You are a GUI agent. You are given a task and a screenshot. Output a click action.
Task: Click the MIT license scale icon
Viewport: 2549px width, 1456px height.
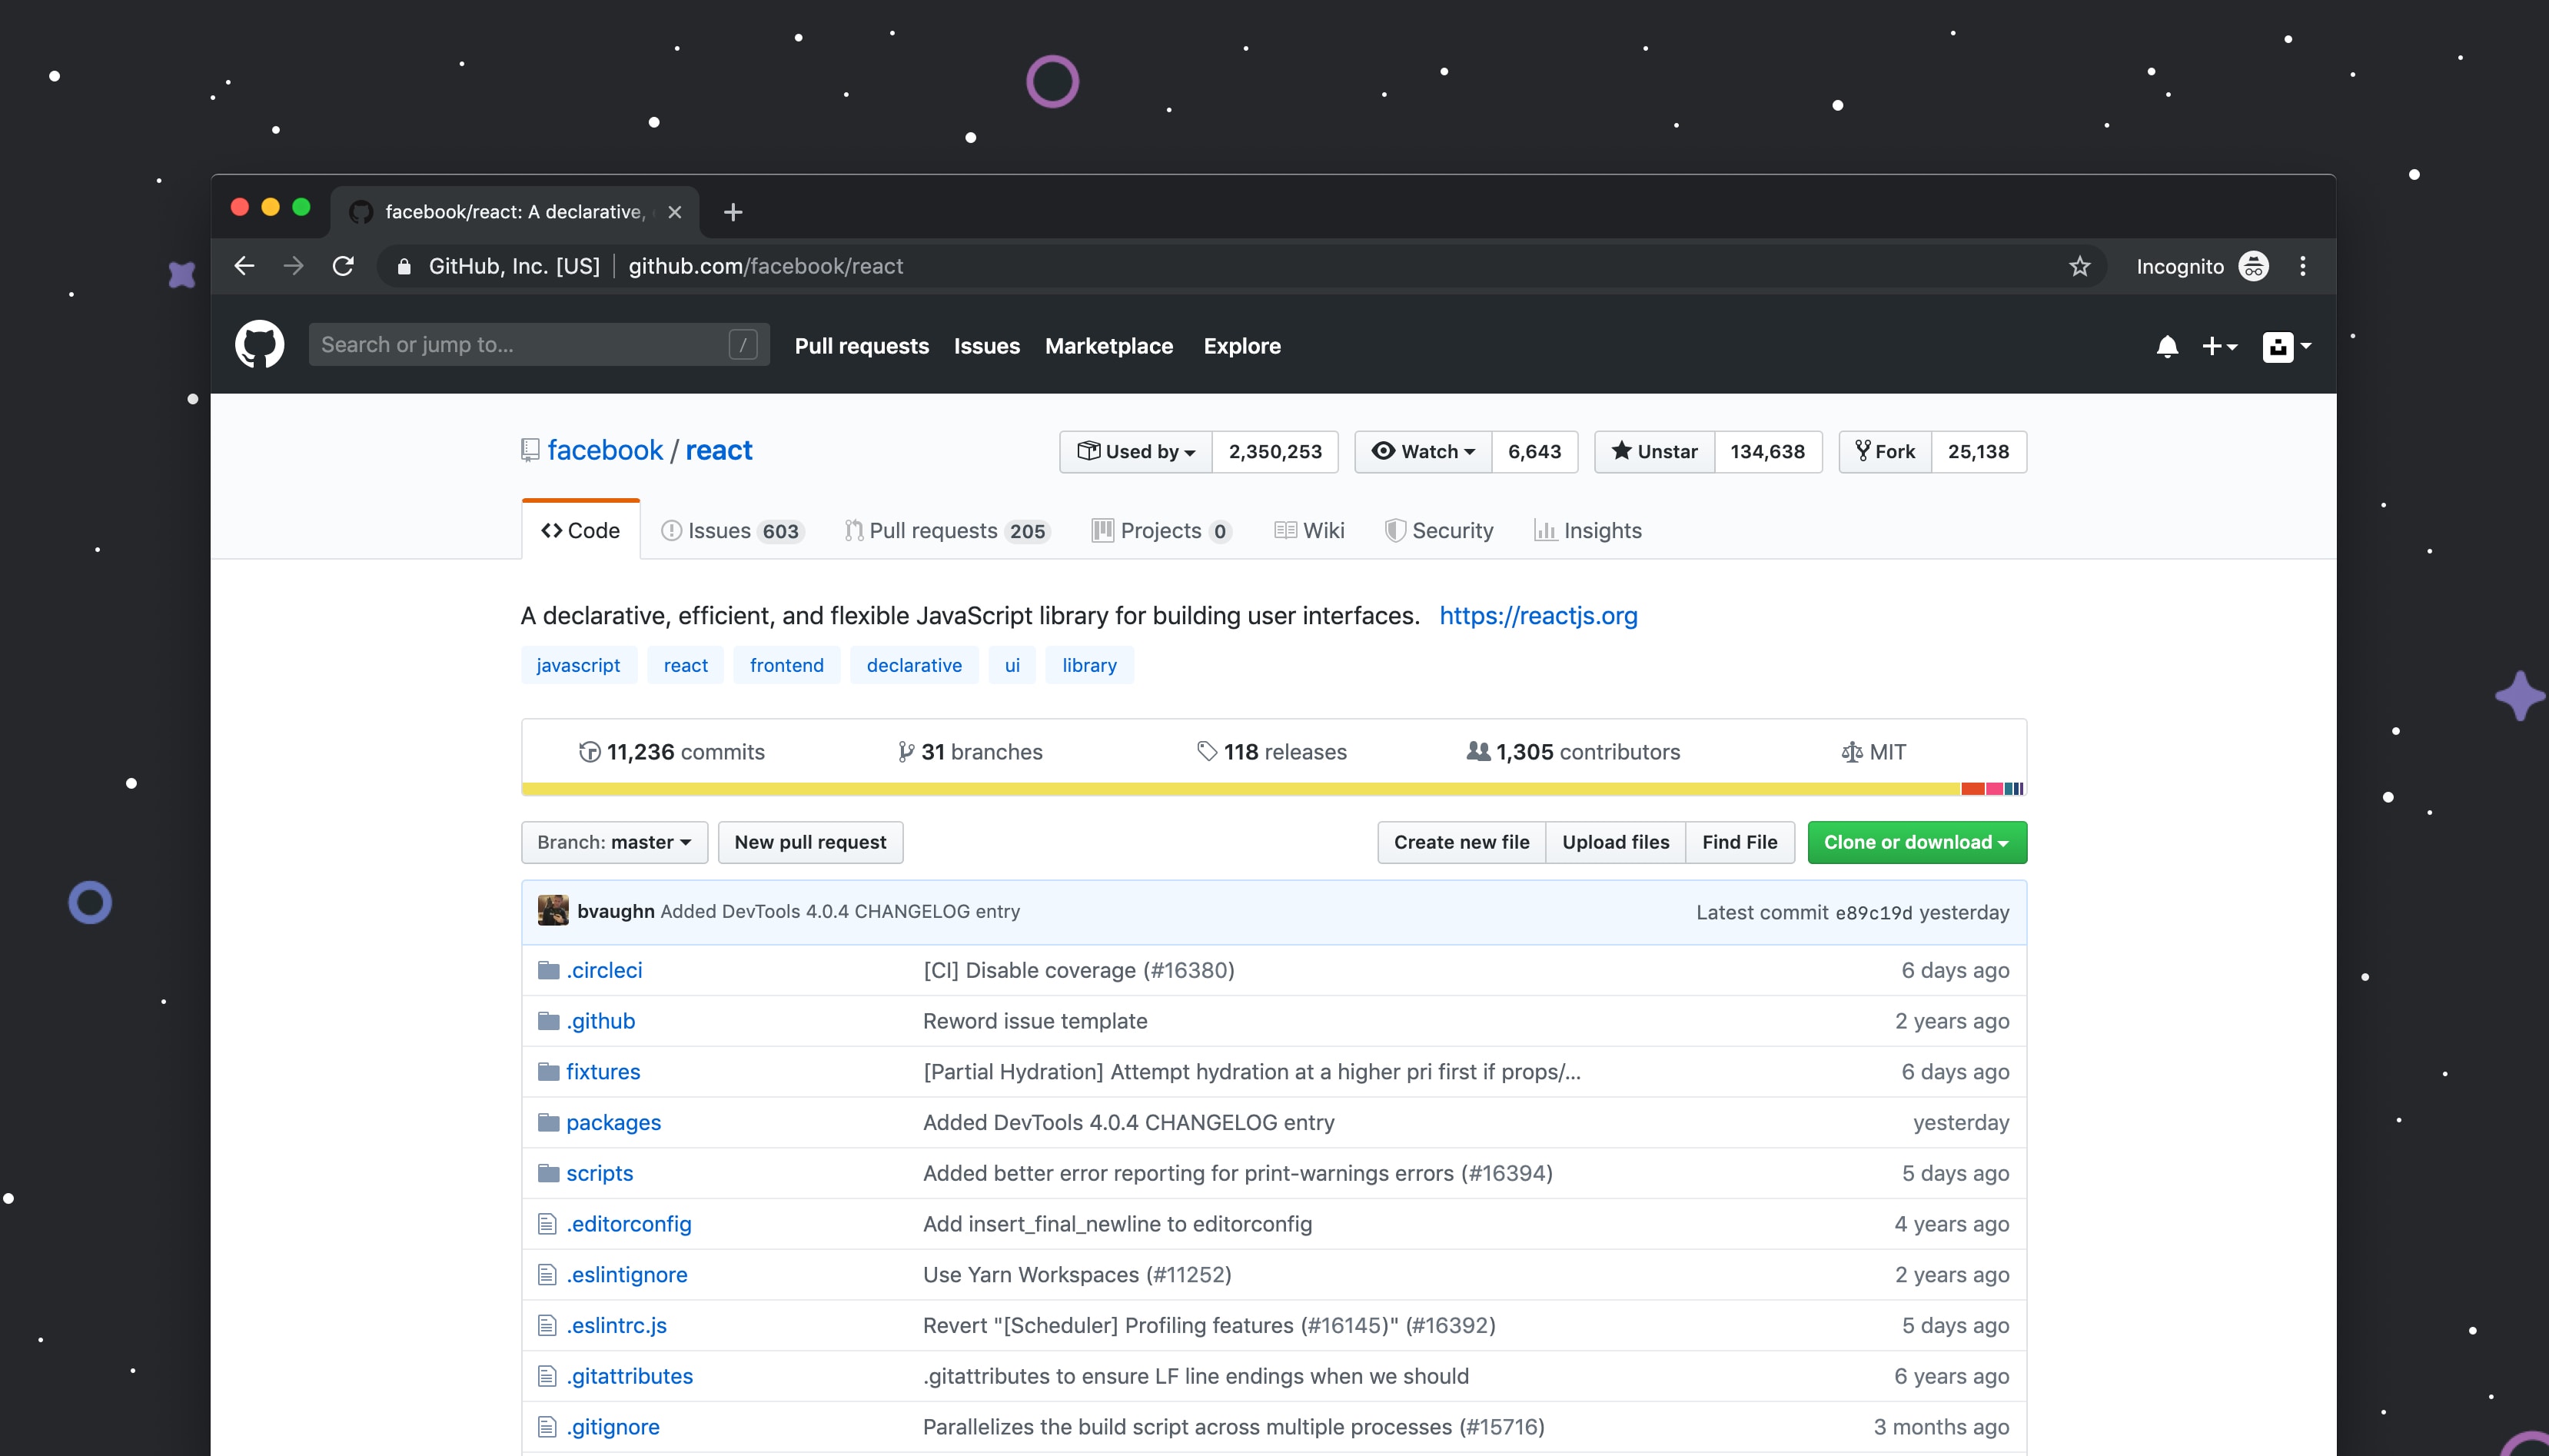coord(1850,753)
